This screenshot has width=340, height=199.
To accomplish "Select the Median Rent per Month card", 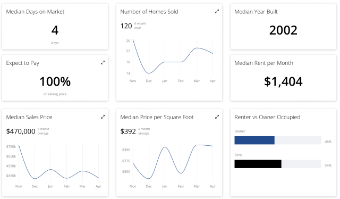I will pos(283,78).
